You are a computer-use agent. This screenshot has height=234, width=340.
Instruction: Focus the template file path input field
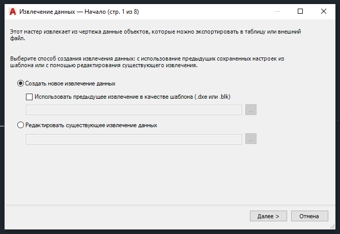133,109
